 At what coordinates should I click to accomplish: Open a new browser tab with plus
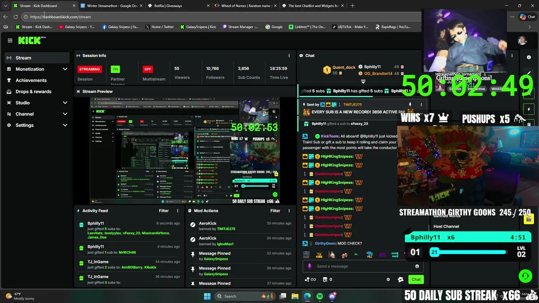tap(352, 6)
